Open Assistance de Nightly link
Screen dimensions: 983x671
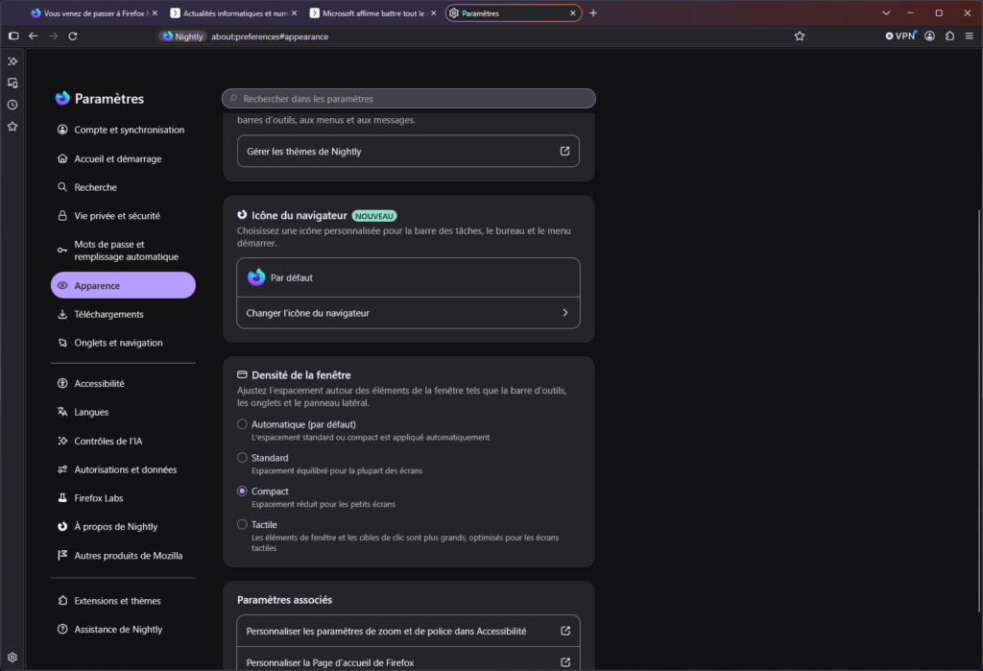[x=123, y=630]
